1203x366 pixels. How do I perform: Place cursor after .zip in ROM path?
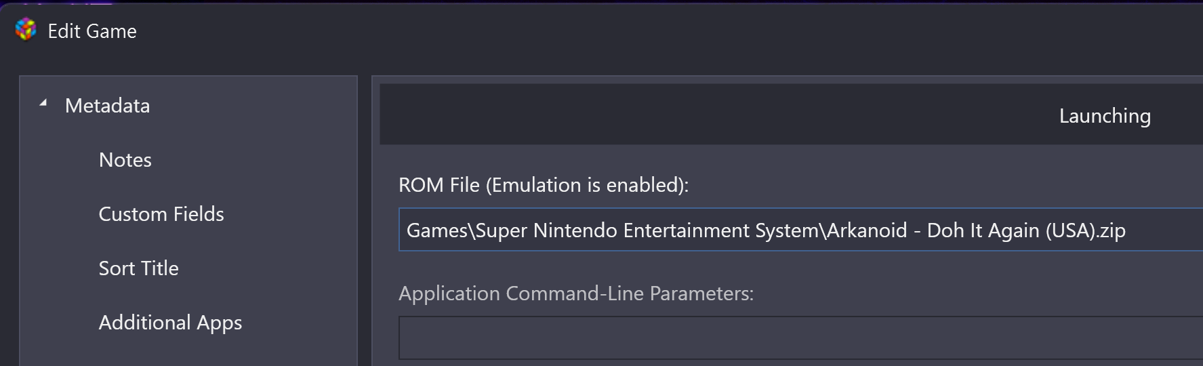(x=1127, y=230)
